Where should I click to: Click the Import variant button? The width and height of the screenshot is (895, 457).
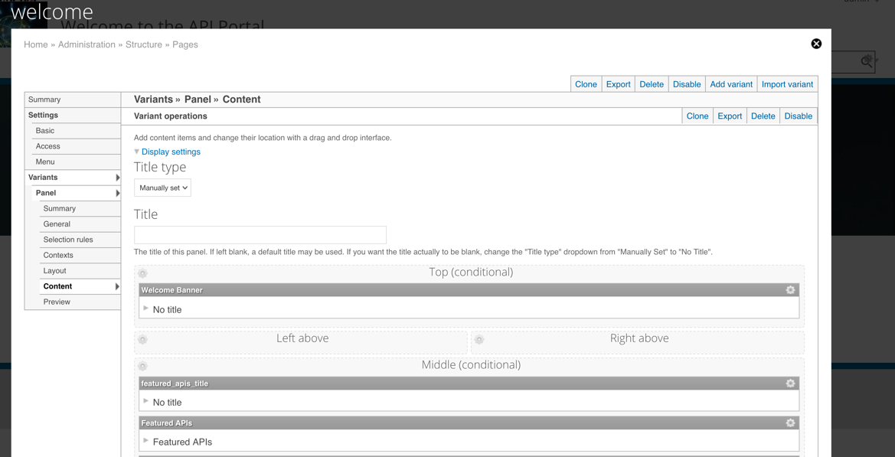(787, 84)
